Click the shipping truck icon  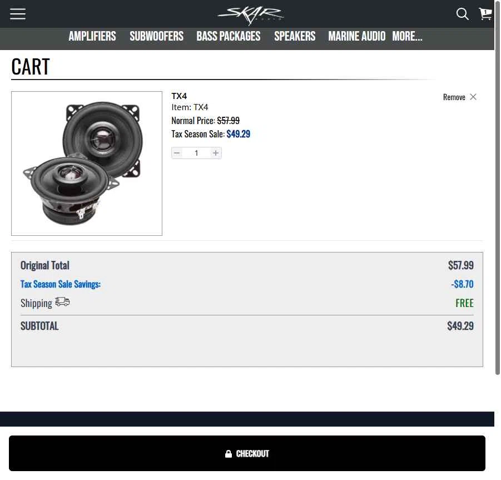[x=62, y=302]
